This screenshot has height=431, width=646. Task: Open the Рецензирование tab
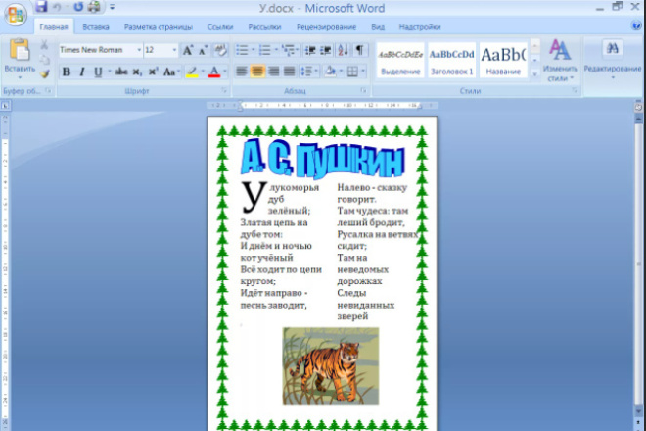pyautogui.click(x=326, y=27)
